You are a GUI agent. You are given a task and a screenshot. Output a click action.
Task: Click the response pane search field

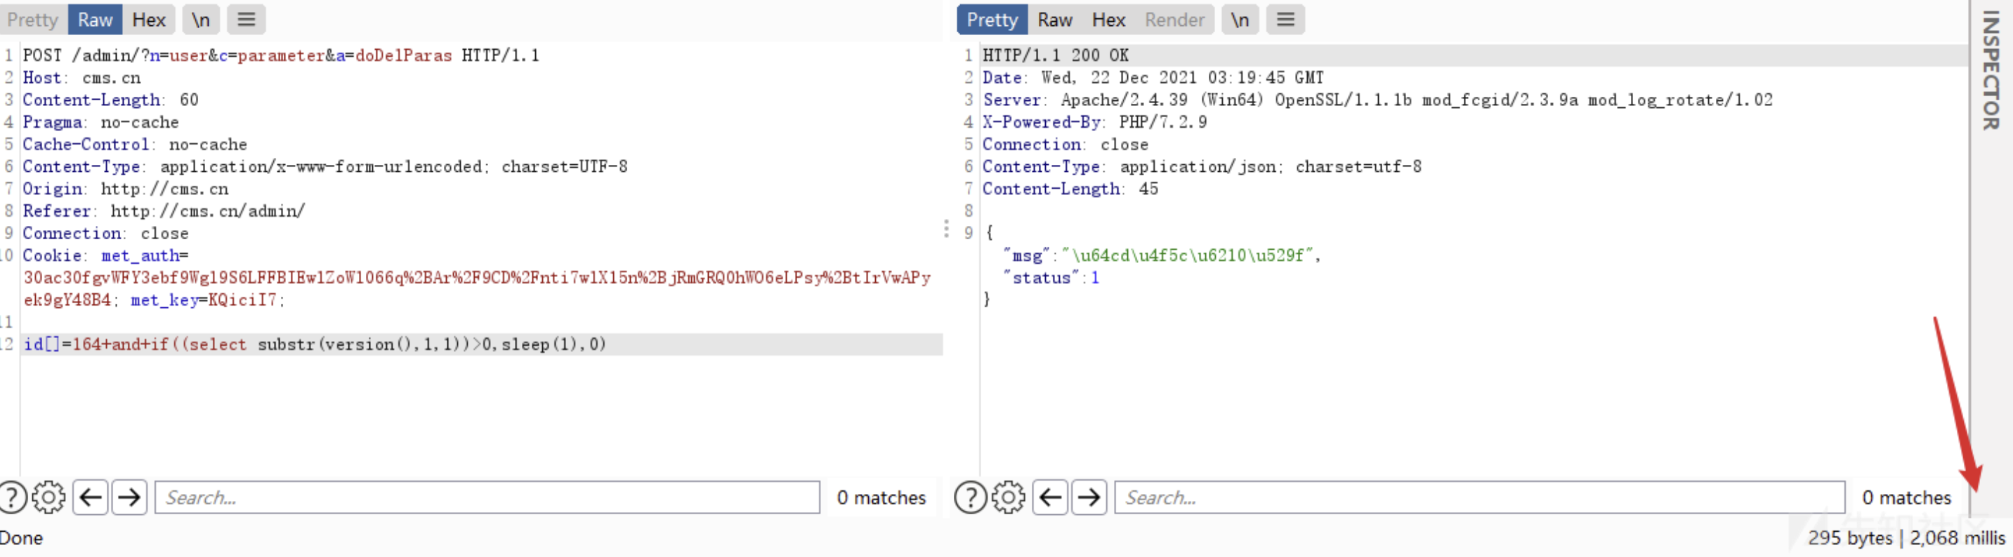[x=1480, y=497]
